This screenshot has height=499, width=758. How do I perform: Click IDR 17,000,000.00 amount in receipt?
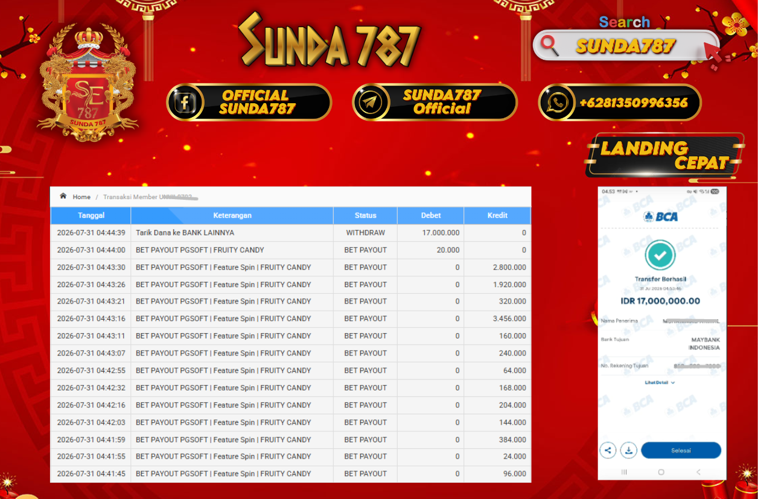pyautogui.click(x=660, y=301)
